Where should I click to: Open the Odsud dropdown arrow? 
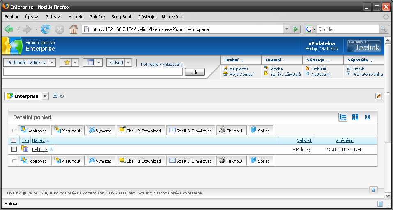click(x=128, y=62)
